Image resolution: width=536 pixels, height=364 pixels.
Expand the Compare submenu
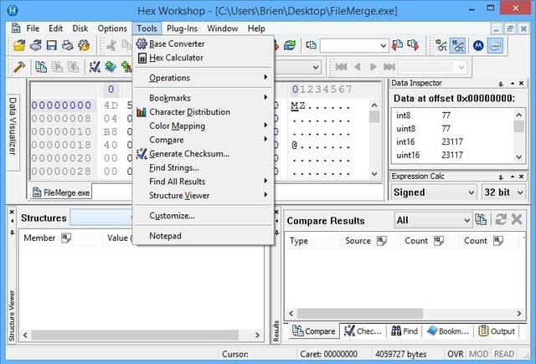click(204, 140)
